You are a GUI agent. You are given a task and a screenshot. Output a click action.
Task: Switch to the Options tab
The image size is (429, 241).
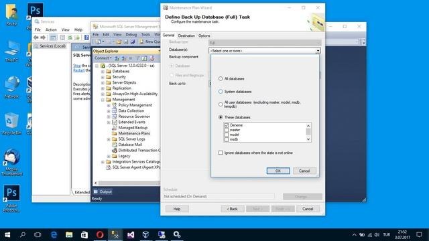click(204, 35)
